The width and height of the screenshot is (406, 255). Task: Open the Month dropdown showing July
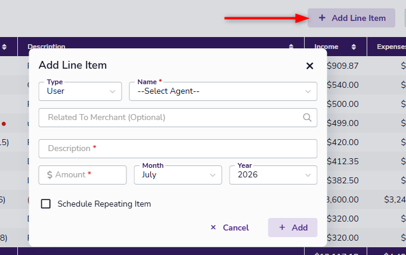point(178,175)
